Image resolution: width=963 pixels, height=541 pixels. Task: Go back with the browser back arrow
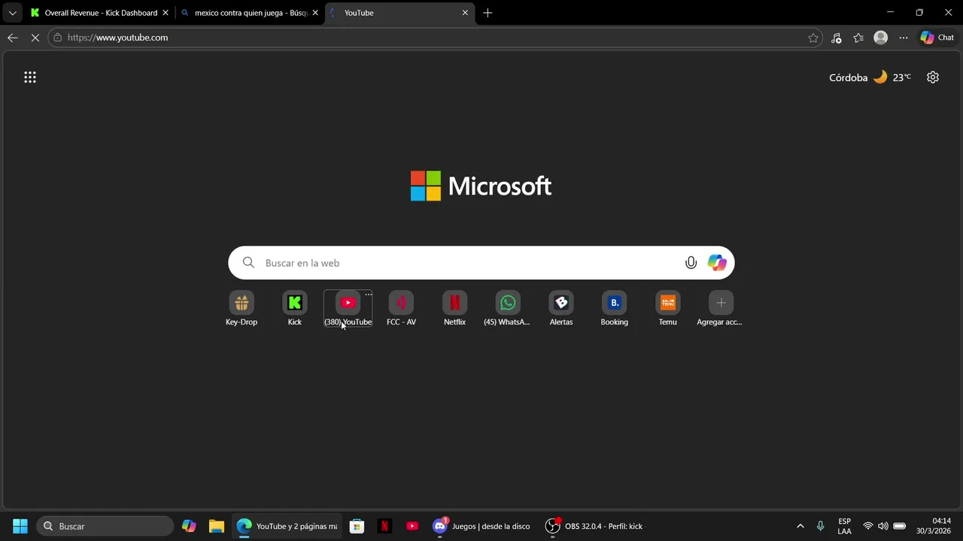coord(13,38)
